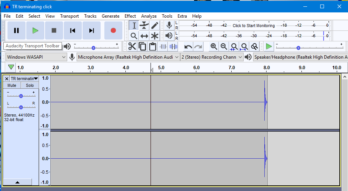Open the Windows WASAPI host dropdown

coord(36,57)
